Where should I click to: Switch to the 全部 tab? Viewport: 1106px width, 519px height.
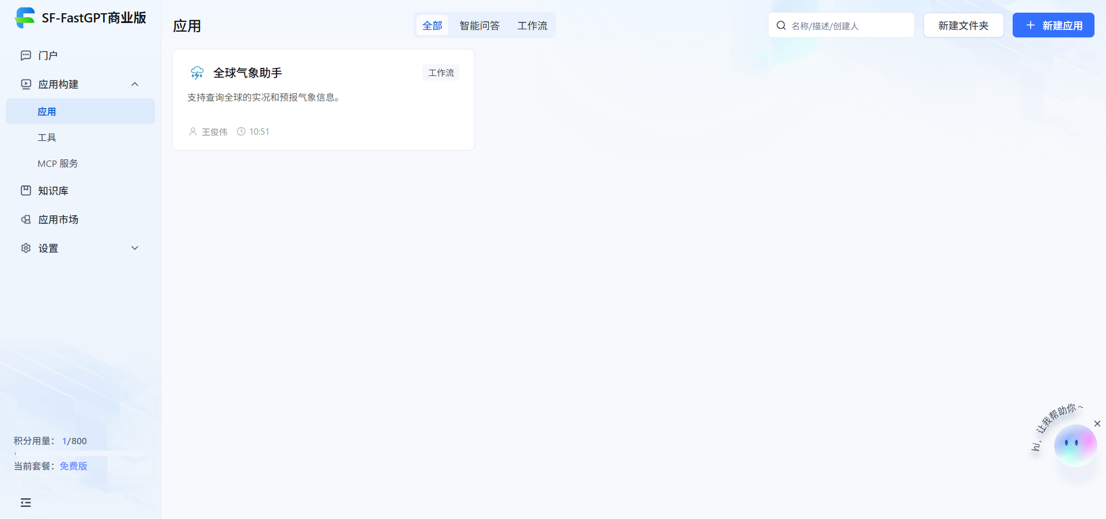pyautogui.click(x=432, y=25)
